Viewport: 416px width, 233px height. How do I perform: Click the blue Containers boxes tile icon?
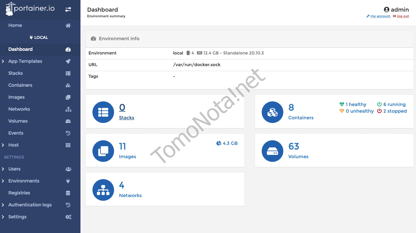272,112
